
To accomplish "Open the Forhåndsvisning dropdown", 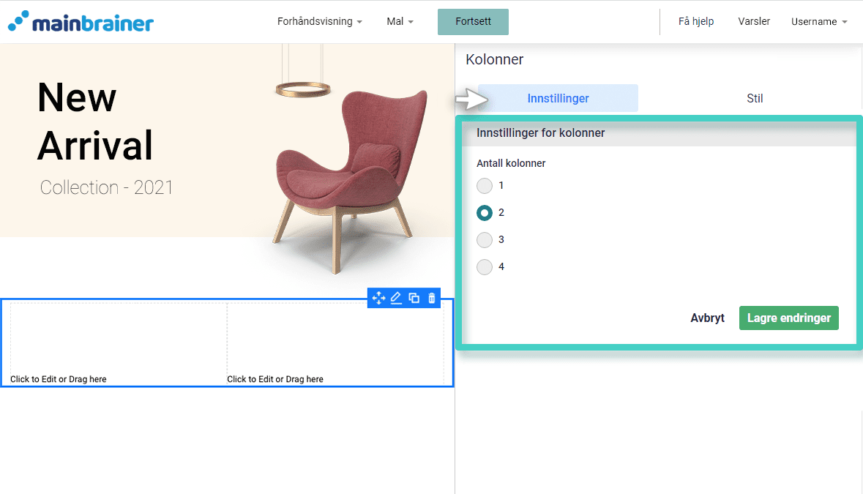I will pyautogui.click(x=320, y=21).
